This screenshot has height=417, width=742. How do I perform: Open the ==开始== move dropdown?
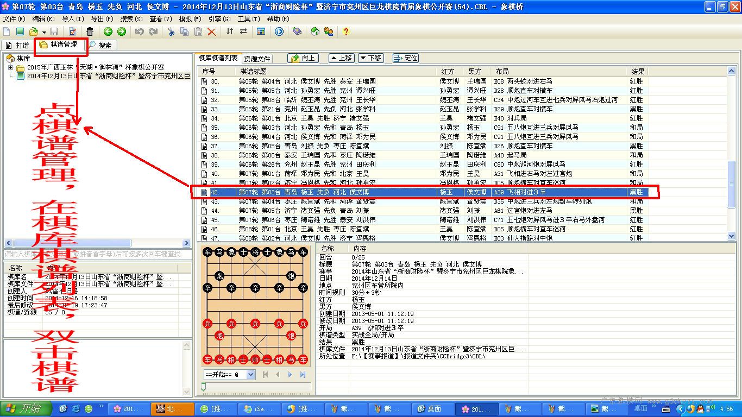(x=250, y=375)
